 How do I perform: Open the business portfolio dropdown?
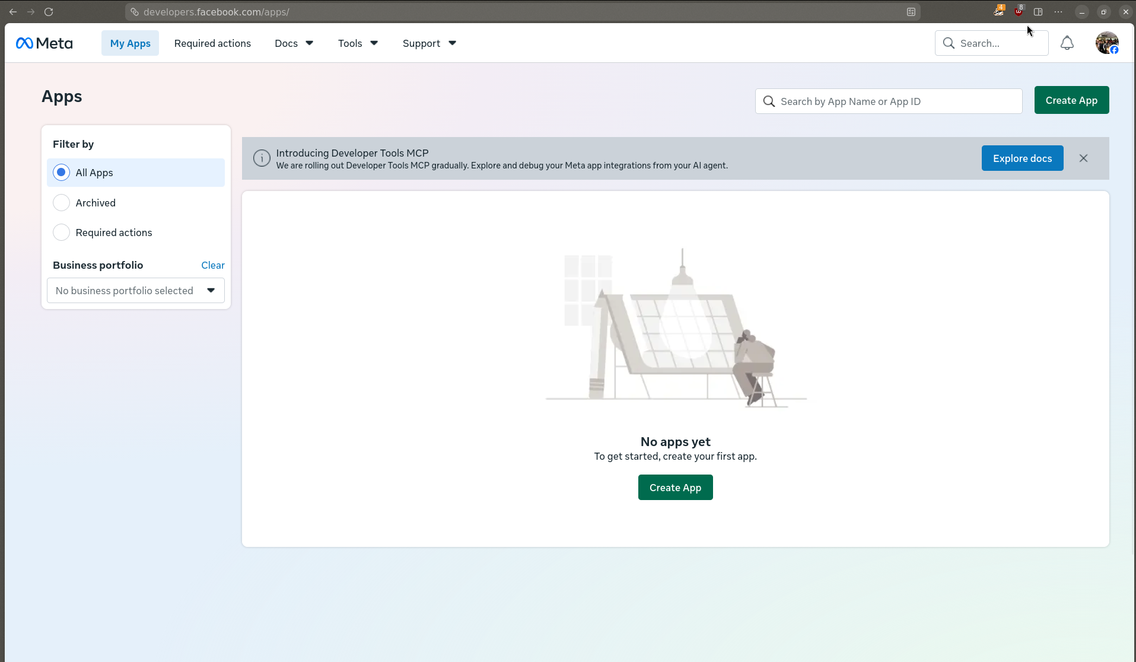pos(136,291)
